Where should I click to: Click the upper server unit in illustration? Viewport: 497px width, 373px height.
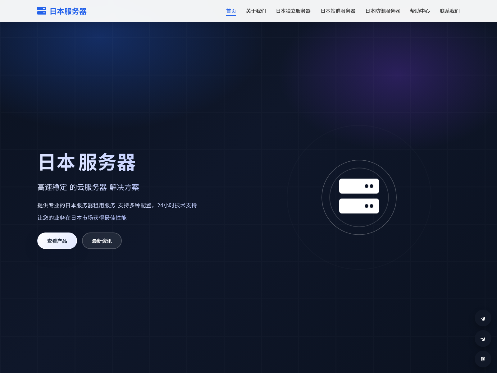click(359, 186)
